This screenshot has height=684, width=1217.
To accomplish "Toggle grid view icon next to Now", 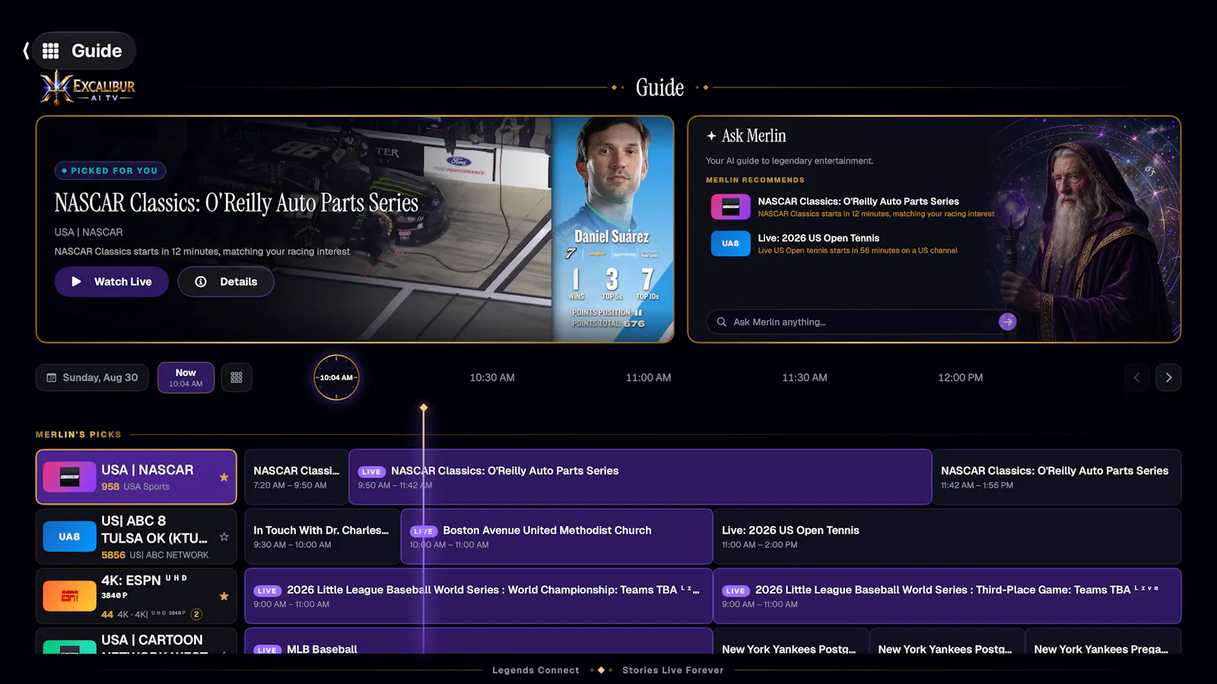I will (237, 378).
